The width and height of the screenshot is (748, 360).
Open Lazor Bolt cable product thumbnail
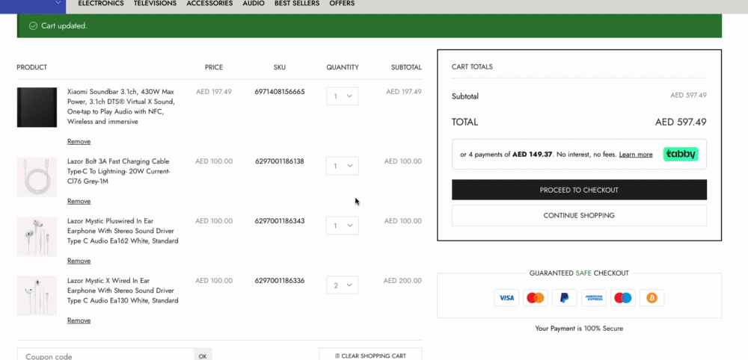(37, 177)
